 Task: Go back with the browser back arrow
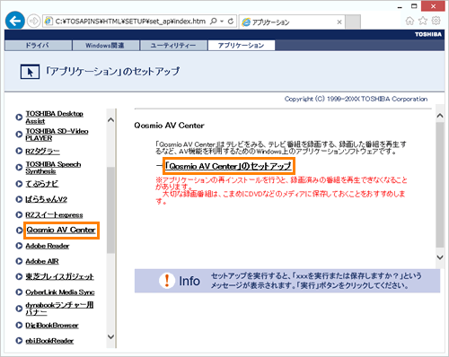15,21
